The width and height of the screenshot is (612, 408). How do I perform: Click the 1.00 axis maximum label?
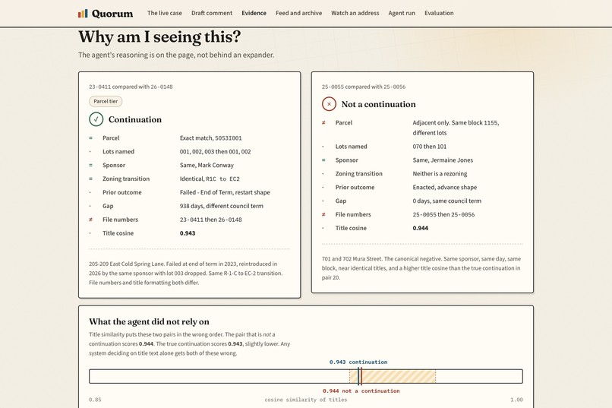pos(517,400)
